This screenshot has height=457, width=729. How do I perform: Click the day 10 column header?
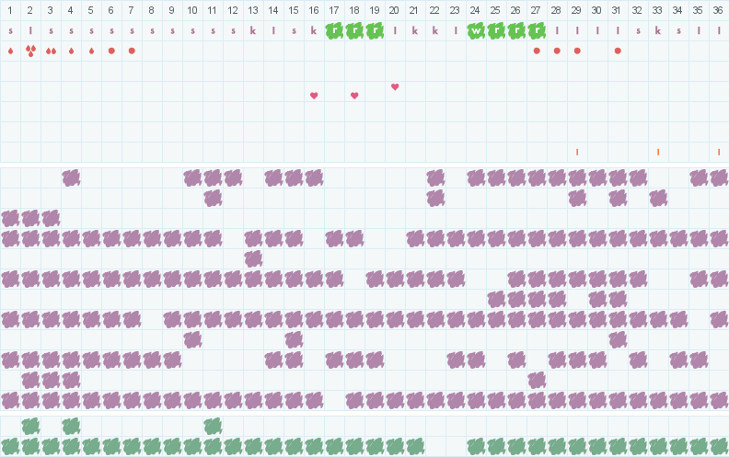pyautogui.click(x=192, y=10)
